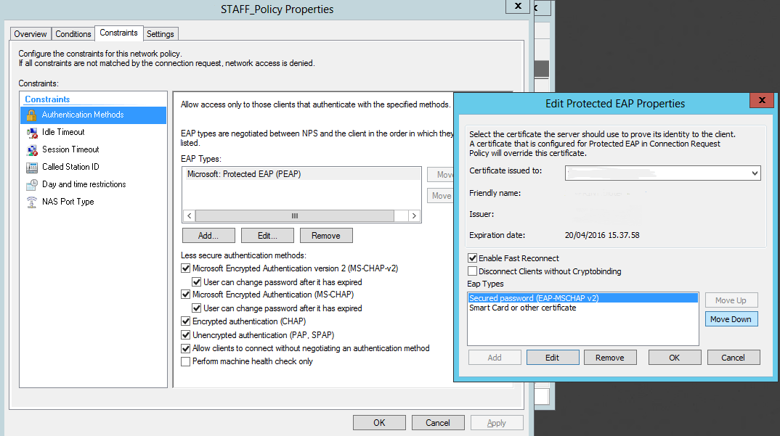This screenshot has width=780, height=436.
Task: Toggle password change option under MS-CHAP-v2
Action: coord(197,282)
